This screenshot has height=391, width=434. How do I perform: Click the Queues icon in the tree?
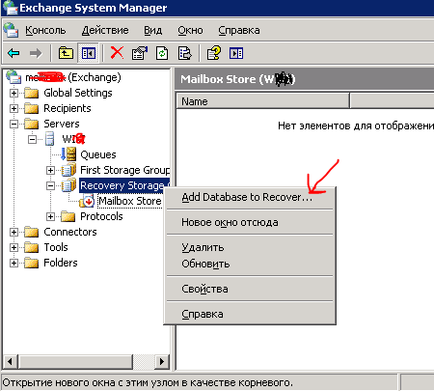coord(68,154)
